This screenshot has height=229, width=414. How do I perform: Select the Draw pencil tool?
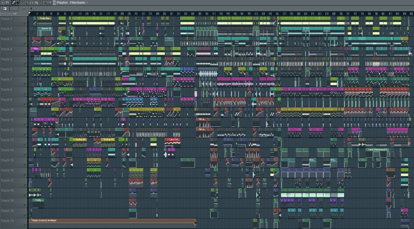pos(13,3)
